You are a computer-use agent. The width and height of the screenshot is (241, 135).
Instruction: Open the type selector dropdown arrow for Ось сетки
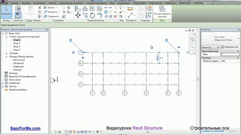pos(238,38)
